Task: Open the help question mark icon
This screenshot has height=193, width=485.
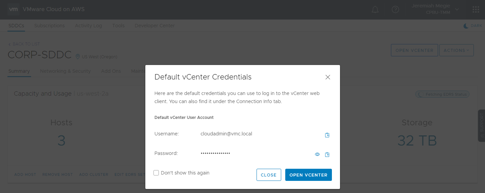Action: pos(395,10)
